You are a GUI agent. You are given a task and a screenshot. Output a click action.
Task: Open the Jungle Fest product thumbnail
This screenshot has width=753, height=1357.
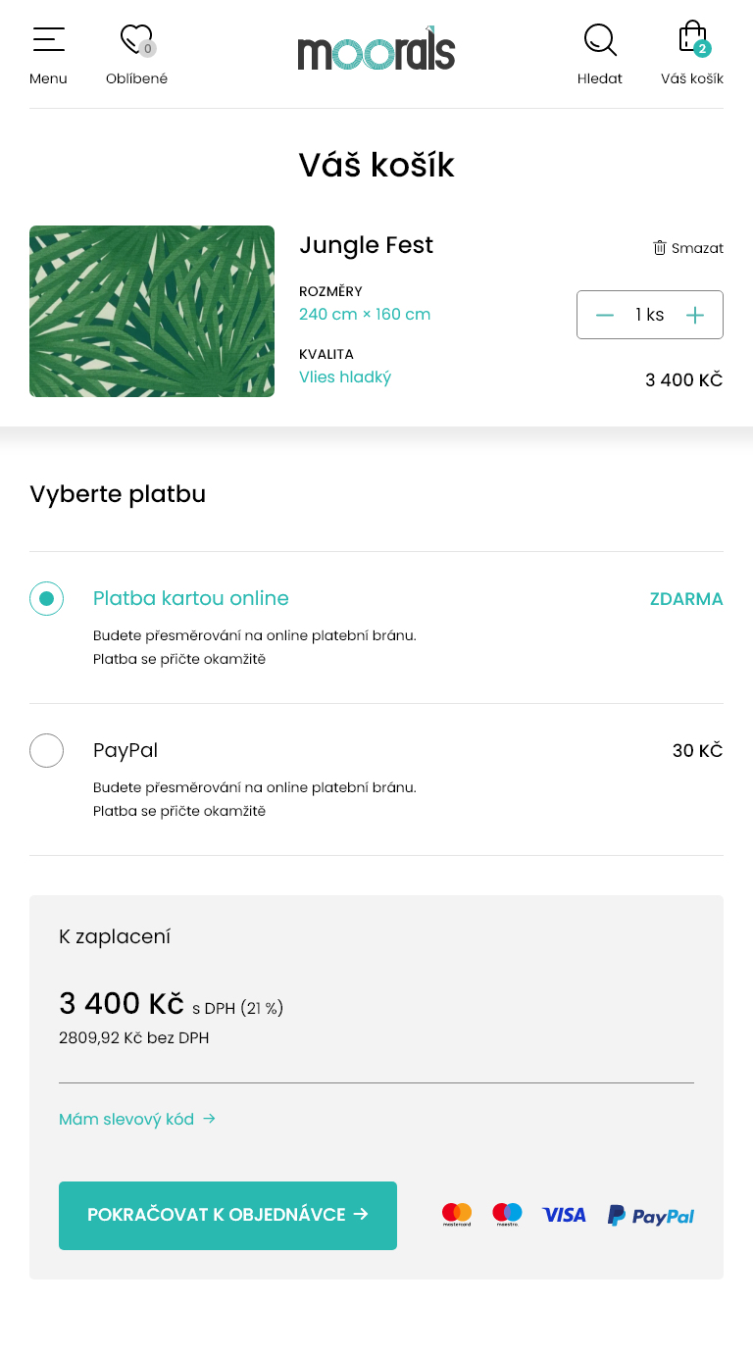point(152,311)
